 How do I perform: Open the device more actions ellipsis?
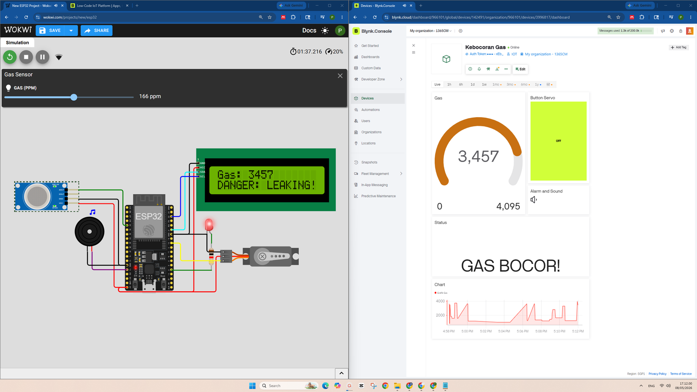click(x=506, y=69)
